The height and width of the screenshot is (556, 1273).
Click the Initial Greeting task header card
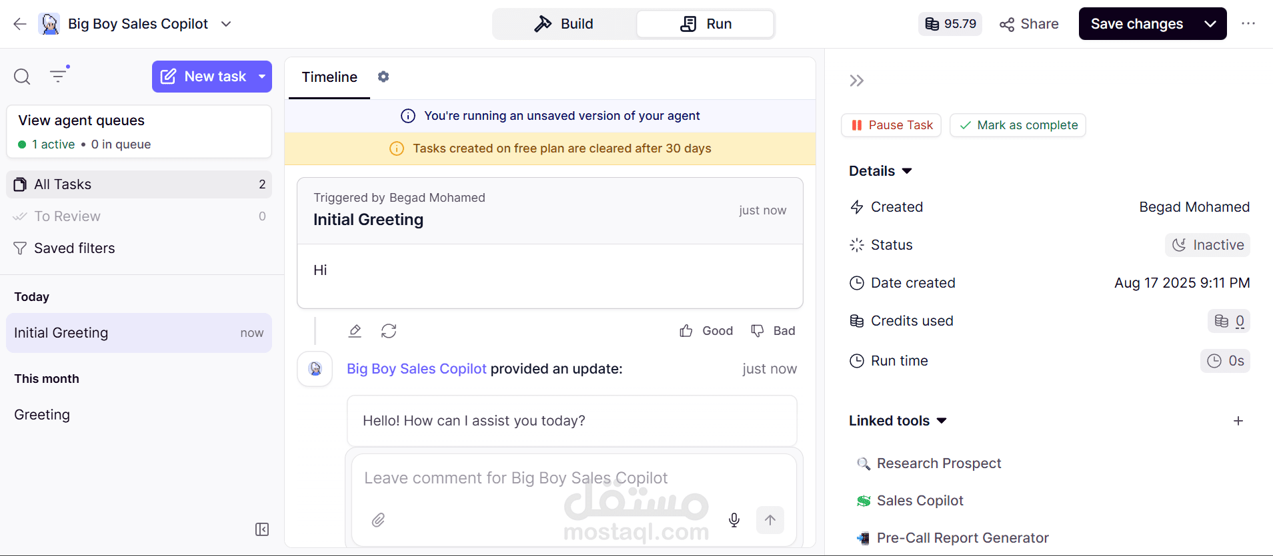pyautogui.click(x=550, y=211)
